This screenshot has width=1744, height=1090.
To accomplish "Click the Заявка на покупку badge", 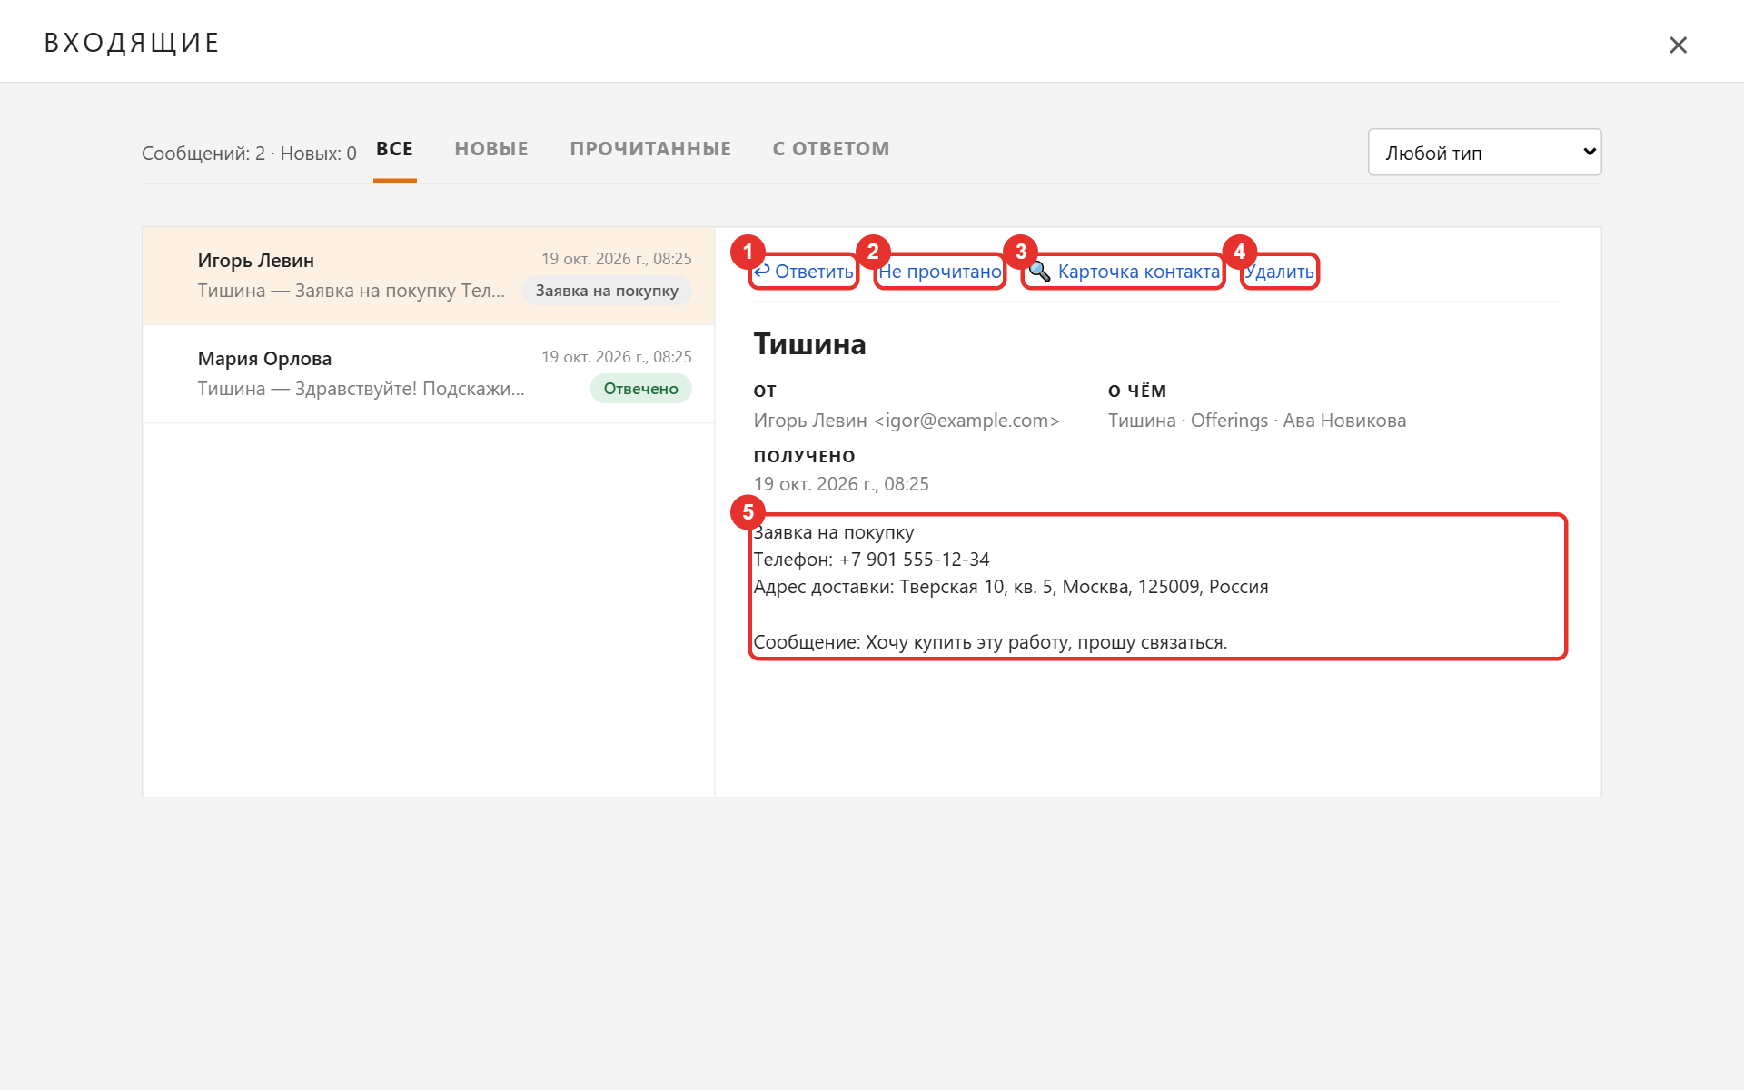I will tap(607, 291).
